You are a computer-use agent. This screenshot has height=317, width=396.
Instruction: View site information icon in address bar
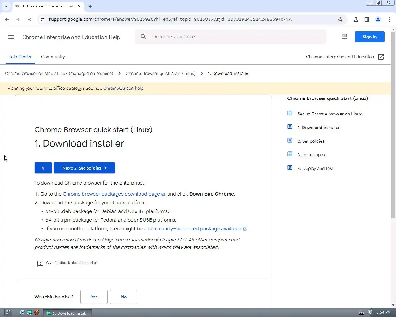pyautogui.click(x=42, y=19)
